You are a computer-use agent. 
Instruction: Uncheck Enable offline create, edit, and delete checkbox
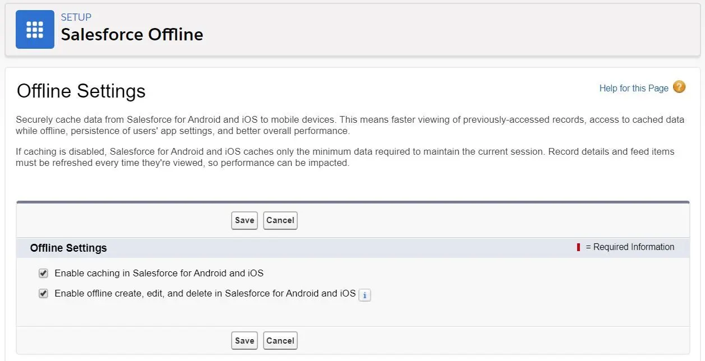[x=43, y=293]
